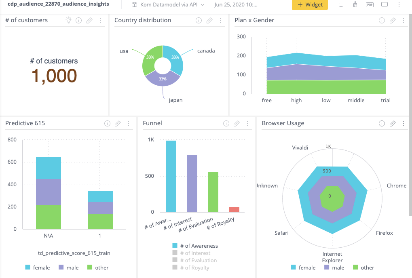Open the dashboard three-dot options menu
Viewport: 412px width, 278px height.
click(399, 5)
